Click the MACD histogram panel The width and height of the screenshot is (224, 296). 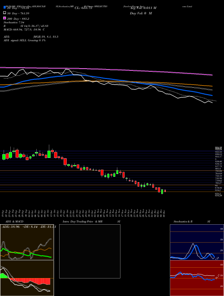pos(27,278)
